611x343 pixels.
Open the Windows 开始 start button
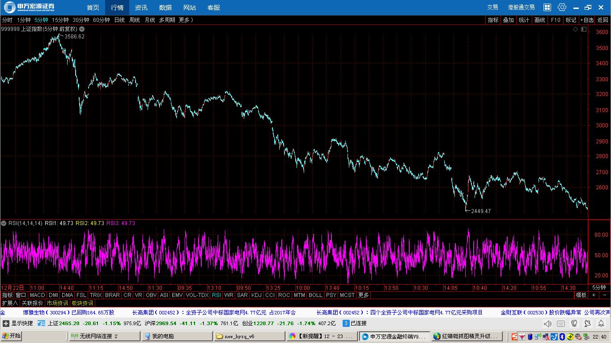11,336
